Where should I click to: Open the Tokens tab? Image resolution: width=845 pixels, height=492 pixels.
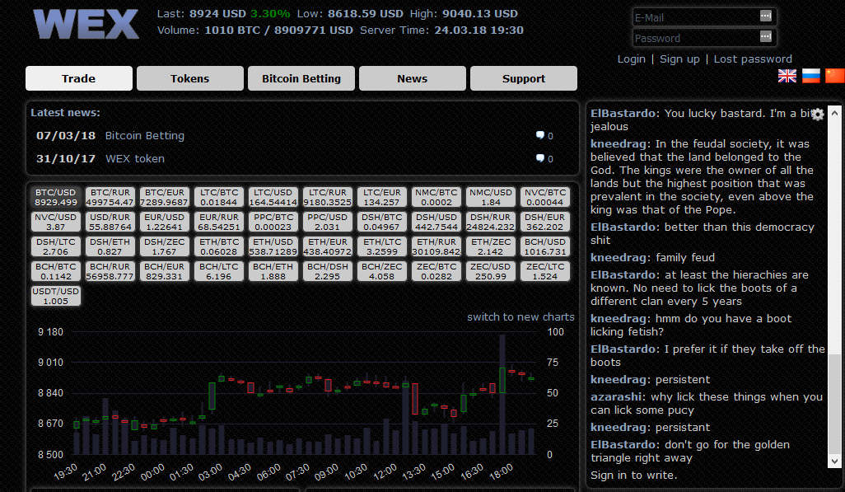pyautogui.click(x=189, y=78)
